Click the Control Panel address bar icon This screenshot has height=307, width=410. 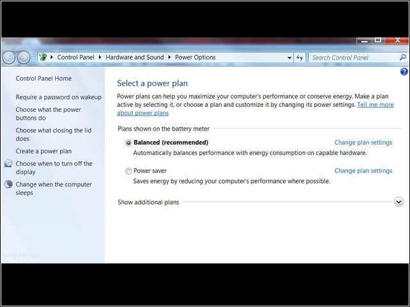pos(43,57)
